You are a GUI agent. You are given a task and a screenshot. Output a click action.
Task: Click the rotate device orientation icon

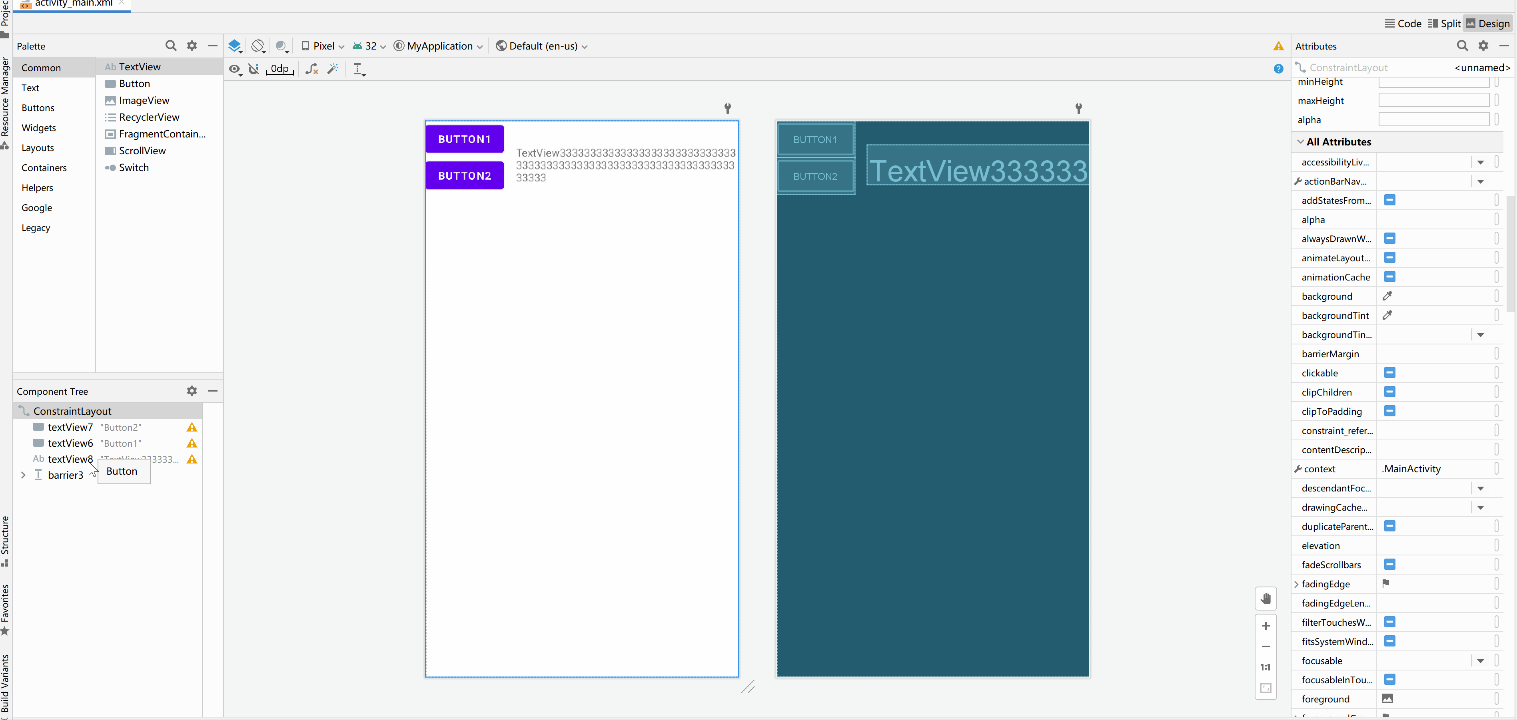point(256,46)
